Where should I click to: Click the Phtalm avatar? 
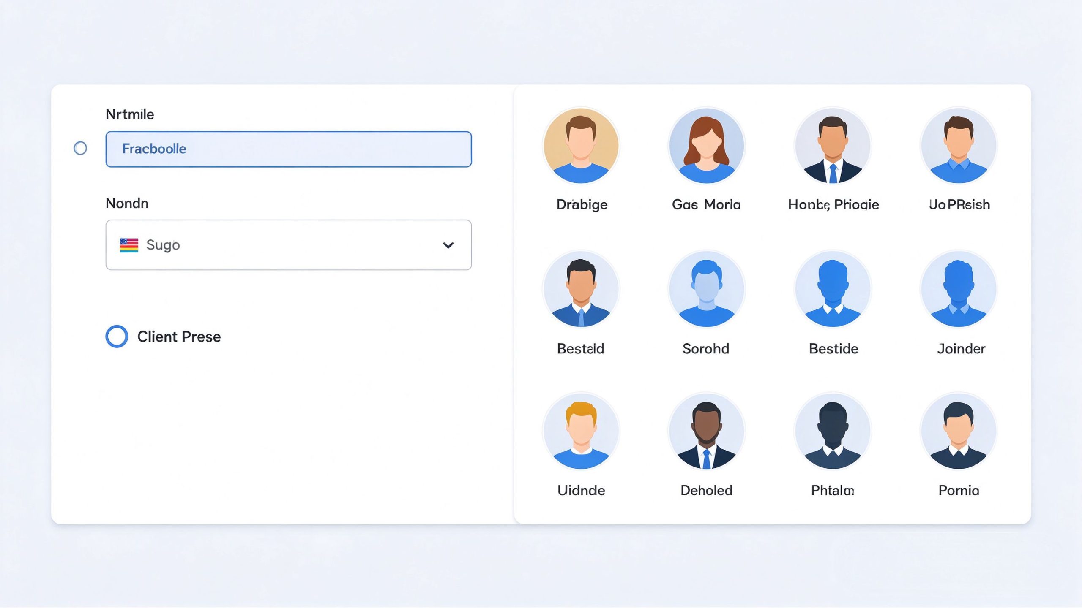point(833,431)
